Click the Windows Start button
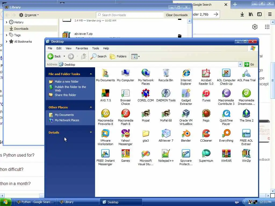The width and height of the screenshot is (275, 206). (x=6, y=202)
